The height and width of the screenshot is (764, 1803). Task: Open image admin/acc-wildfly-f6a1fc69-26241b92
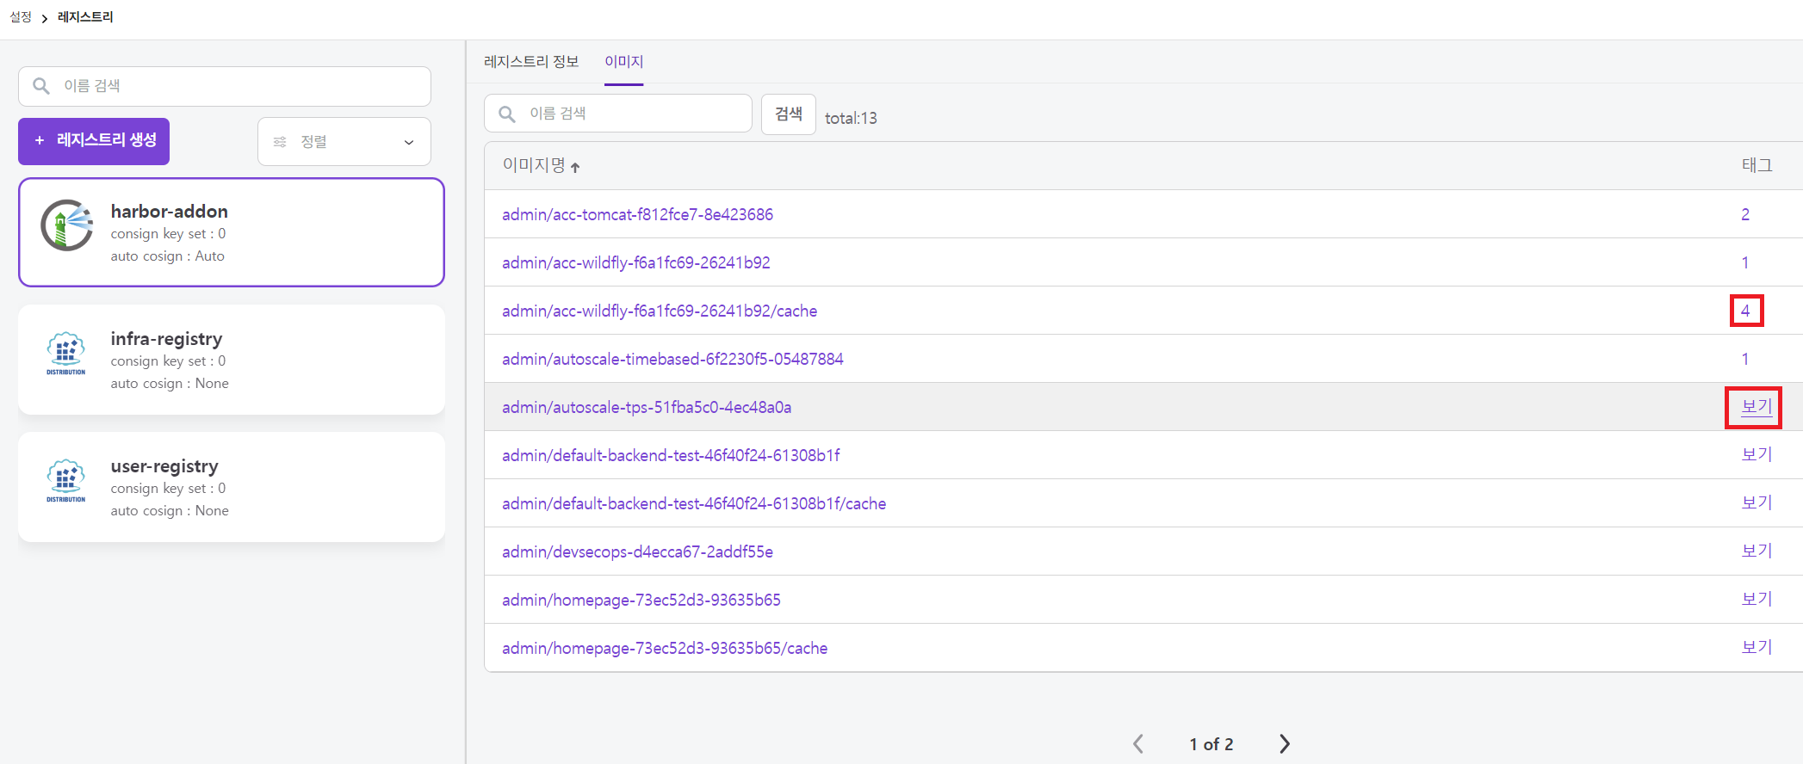pos(636,262)
